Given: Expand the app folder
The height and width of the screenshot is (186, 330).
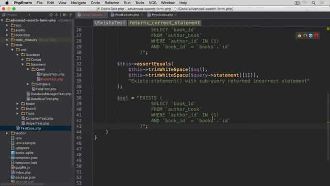Looking at the screenshot, I should 7,25.
